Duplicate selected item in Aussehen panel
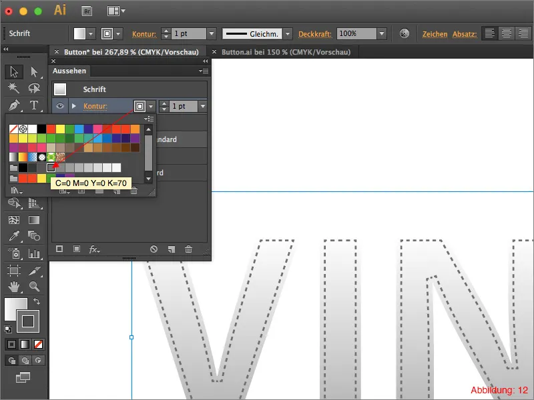The width and height of the screenshot is (534, 400). coord(172,249)
